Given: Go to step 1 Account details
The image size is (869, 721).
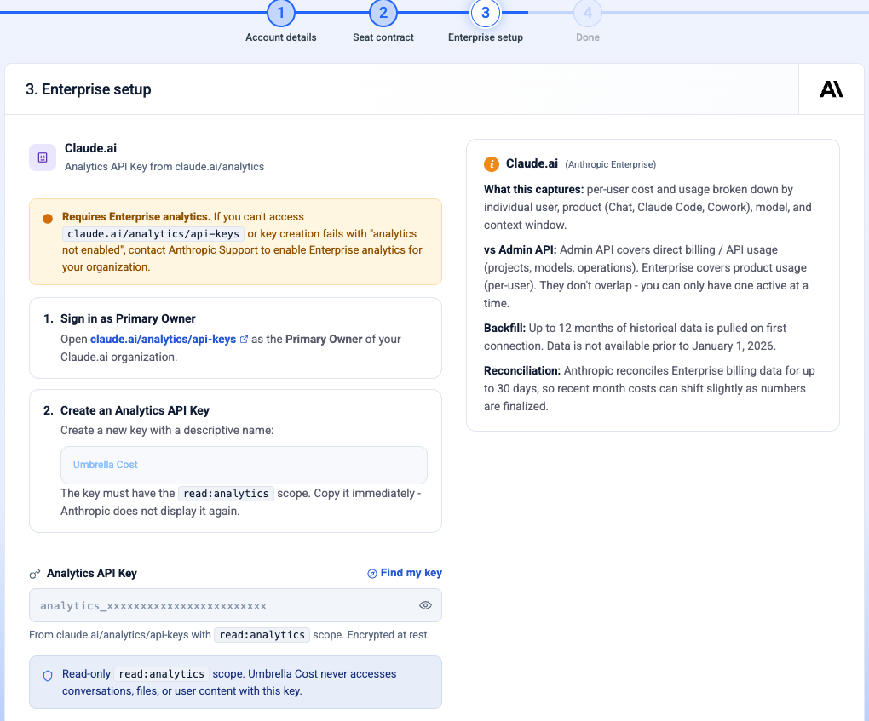Looking at the screenshot, I should [281, 13].
